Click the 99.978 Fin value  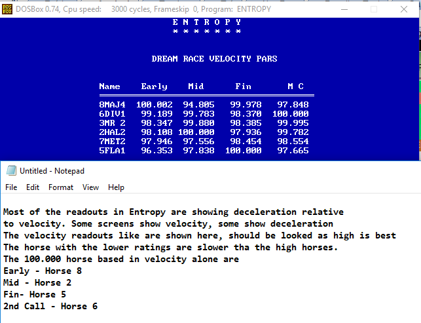pos(246,105)
